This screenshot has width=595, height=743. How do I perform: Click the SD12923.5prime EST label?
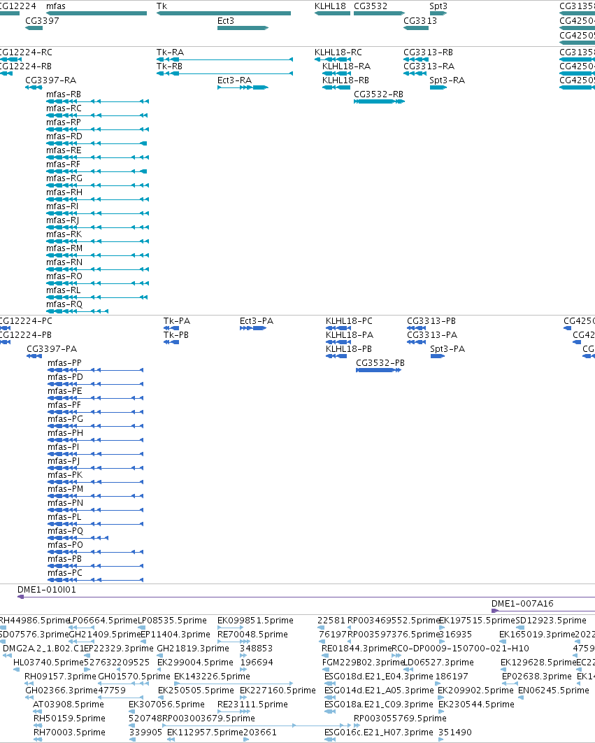(x=550, y=621)
